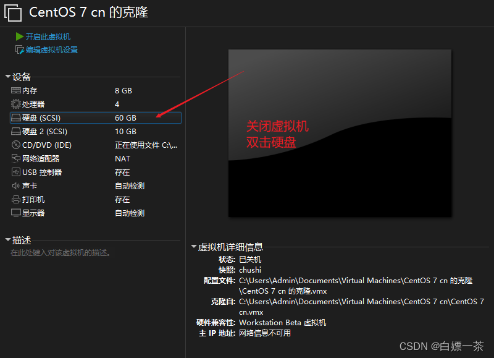Click the 存在 value in the 打印机 row
Image resolution: width=494 pixels, height=358 pixels.
click(122, 199)
